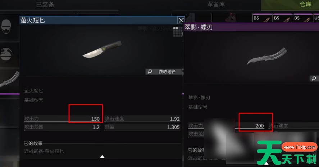Viewport: 319px width, 167px height.
Task: Select the grenade equipment slot icon
Action: pyautogui.click(x=6, y=54)
